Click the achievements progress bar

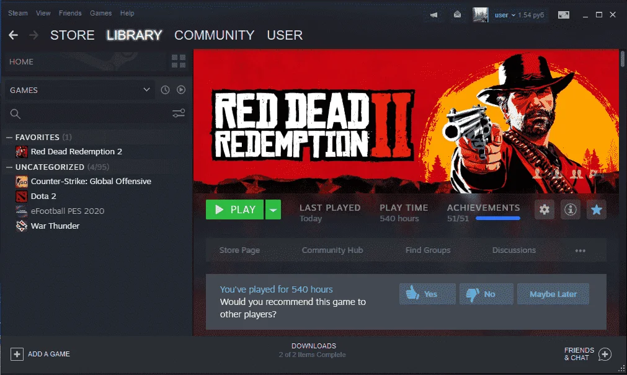pyautogui.click(x=498, y=218)
